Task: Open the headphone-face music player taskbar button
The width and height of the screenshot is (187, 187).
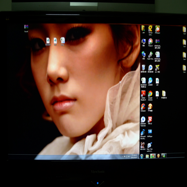Action: (158, 156)
